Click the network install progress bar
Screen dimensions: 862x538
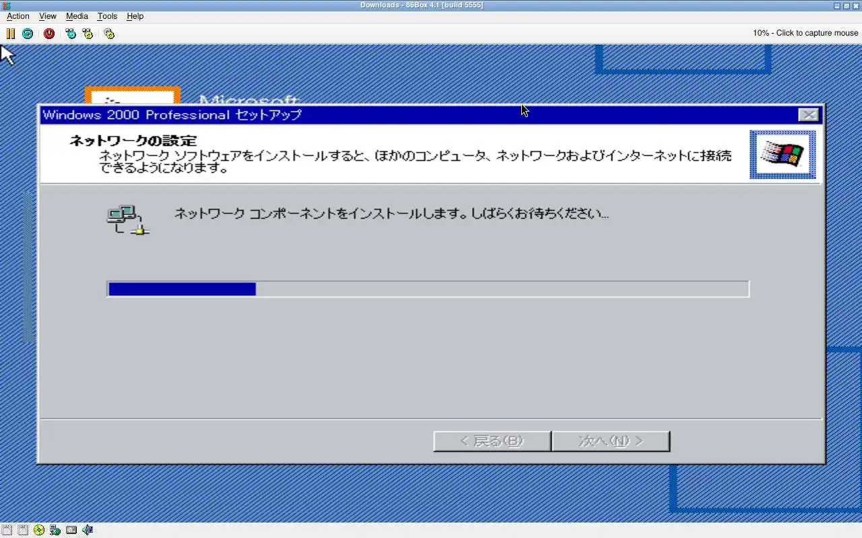click(428, 289)
